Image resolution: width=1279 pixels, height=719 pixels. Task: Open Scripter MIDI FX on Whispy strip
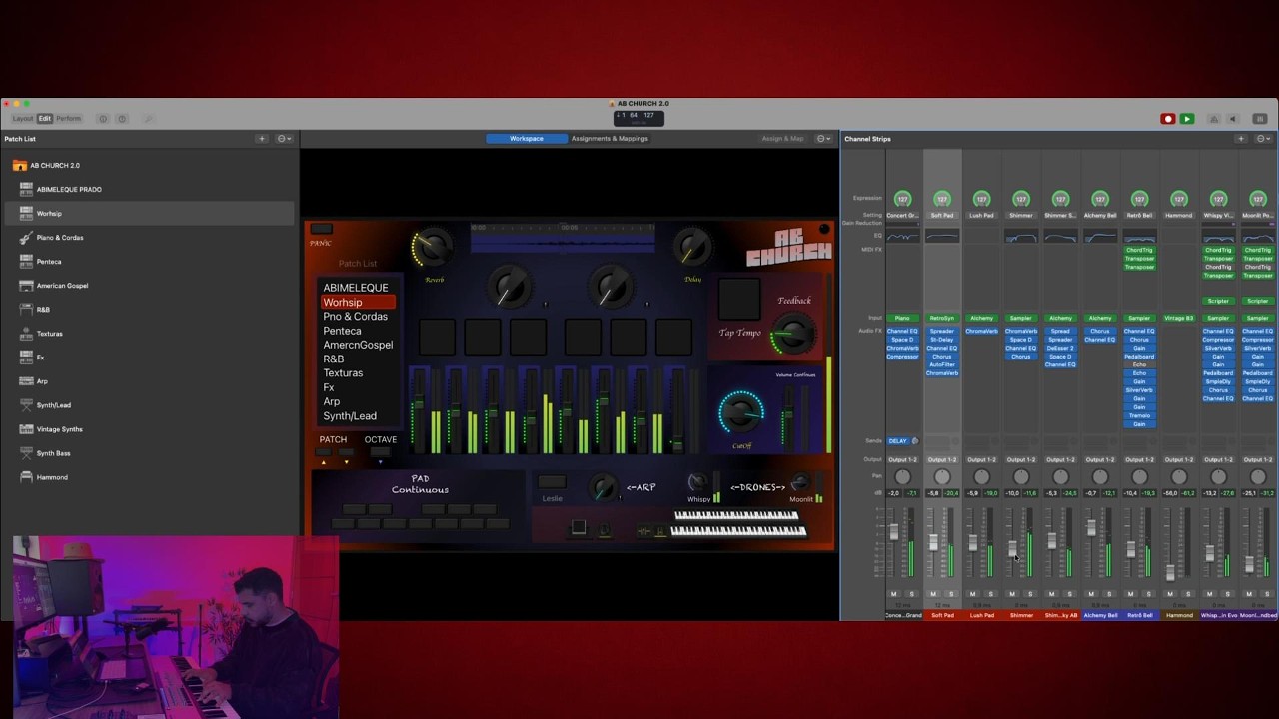1218,302
